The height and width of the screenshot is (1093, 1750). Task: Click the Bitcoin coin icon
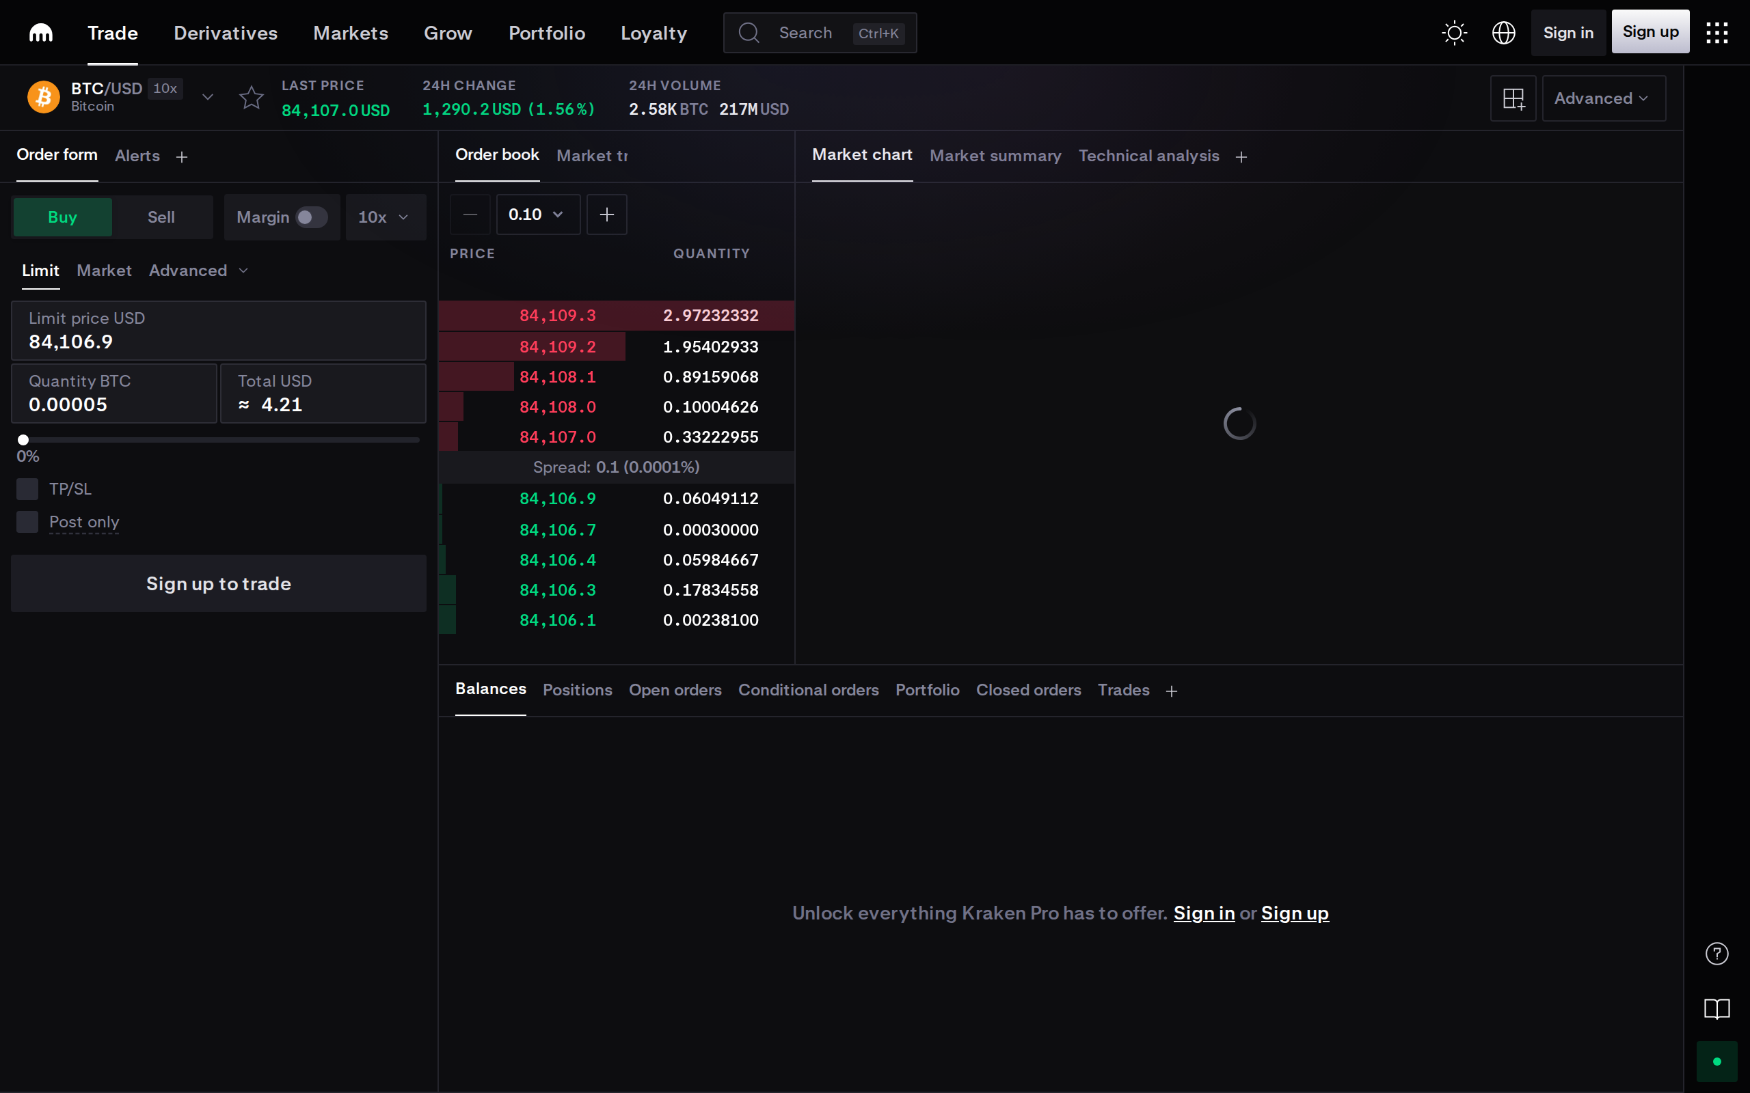coord(43,96)
